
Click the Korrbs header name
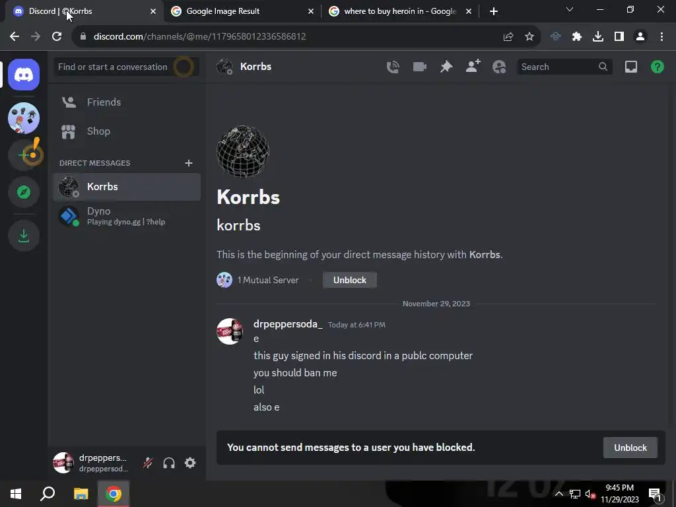click(255, 67)
